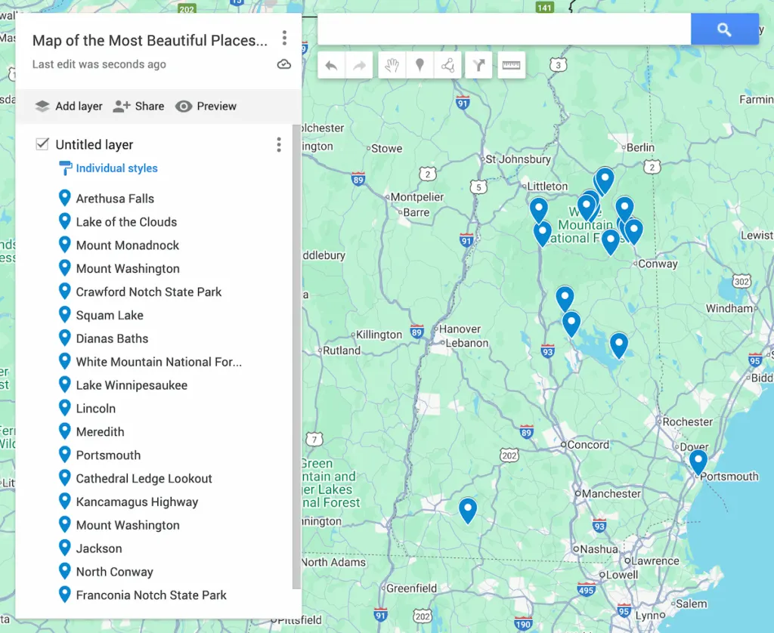The height and width of the screenshot is (633, 774).
Task: Click Add layer
Action: [69, 106]
